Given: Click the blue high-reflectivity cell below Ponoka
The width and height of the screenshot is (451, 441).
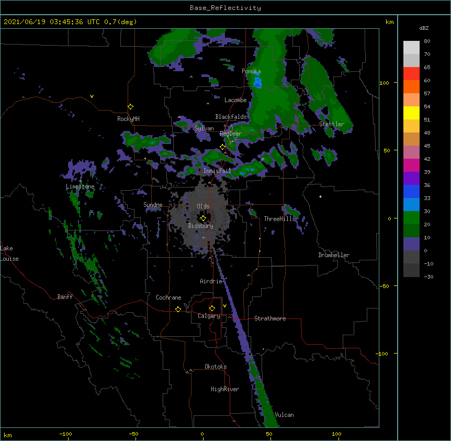Looking at the screenshot, I should click(x=257, y=81).
